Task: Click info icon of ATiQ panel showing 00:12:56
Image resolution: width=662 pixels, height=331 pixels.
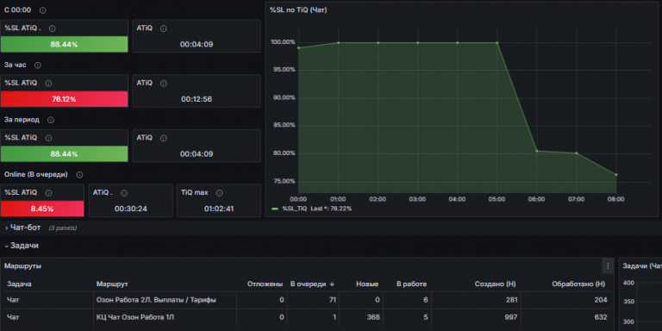Action: pyautogui.click(x=164, y=84)
